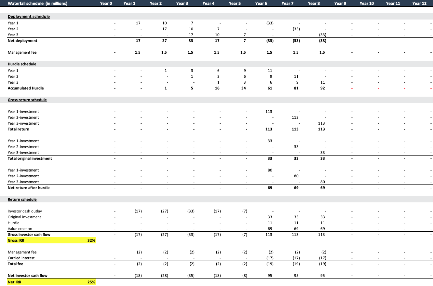Select the Year 6 column header
The width and height of the screenshot is (433, 286).
pos(261,4)
